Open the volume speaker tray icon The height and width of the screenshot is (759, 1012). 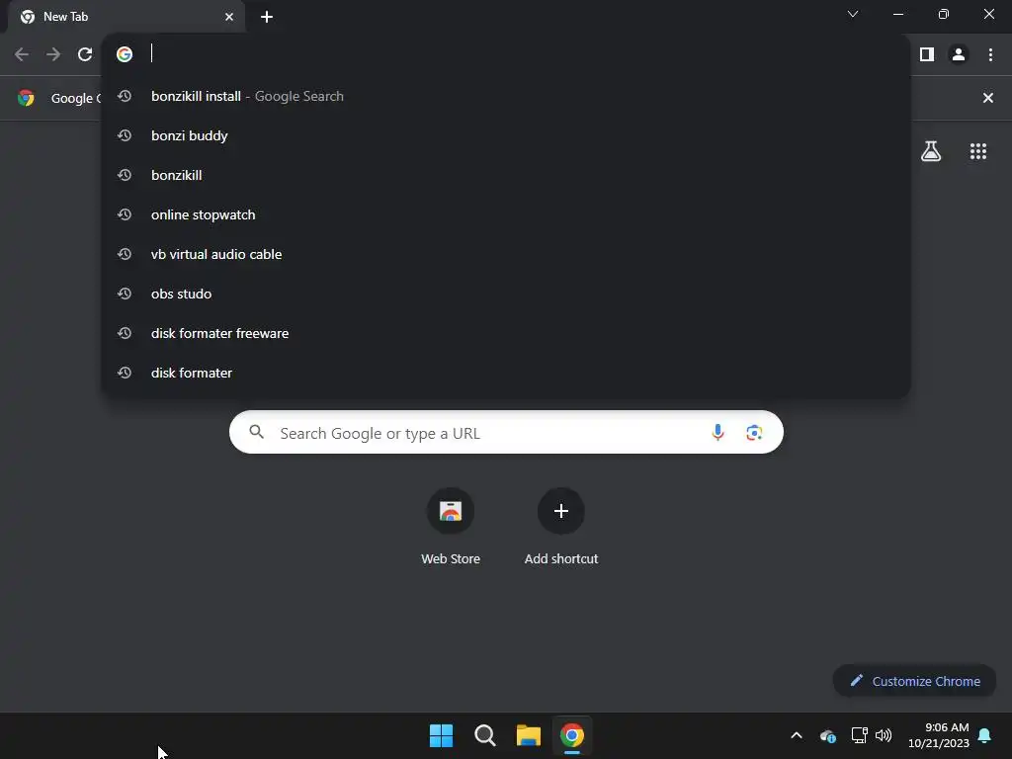[x=884, y=735]
